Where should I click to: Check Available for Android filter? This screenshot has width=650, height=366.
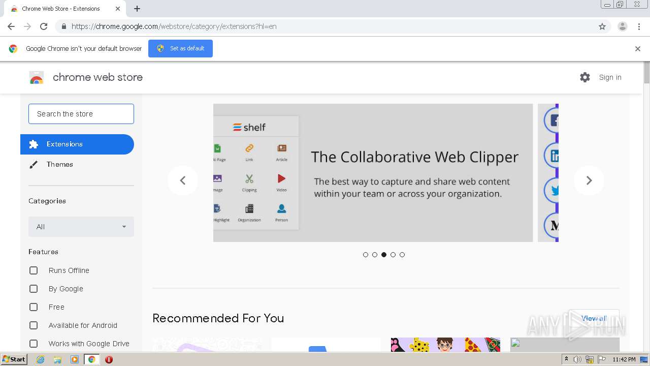click(34, 325)
